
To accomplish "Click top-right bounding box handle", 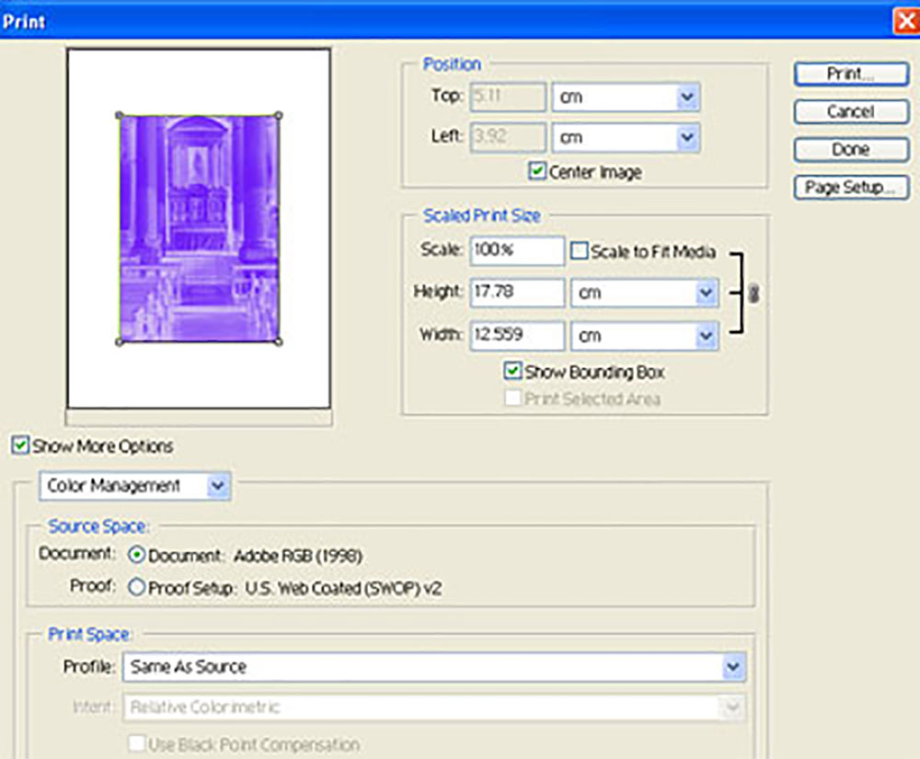I will coord(279,116).
